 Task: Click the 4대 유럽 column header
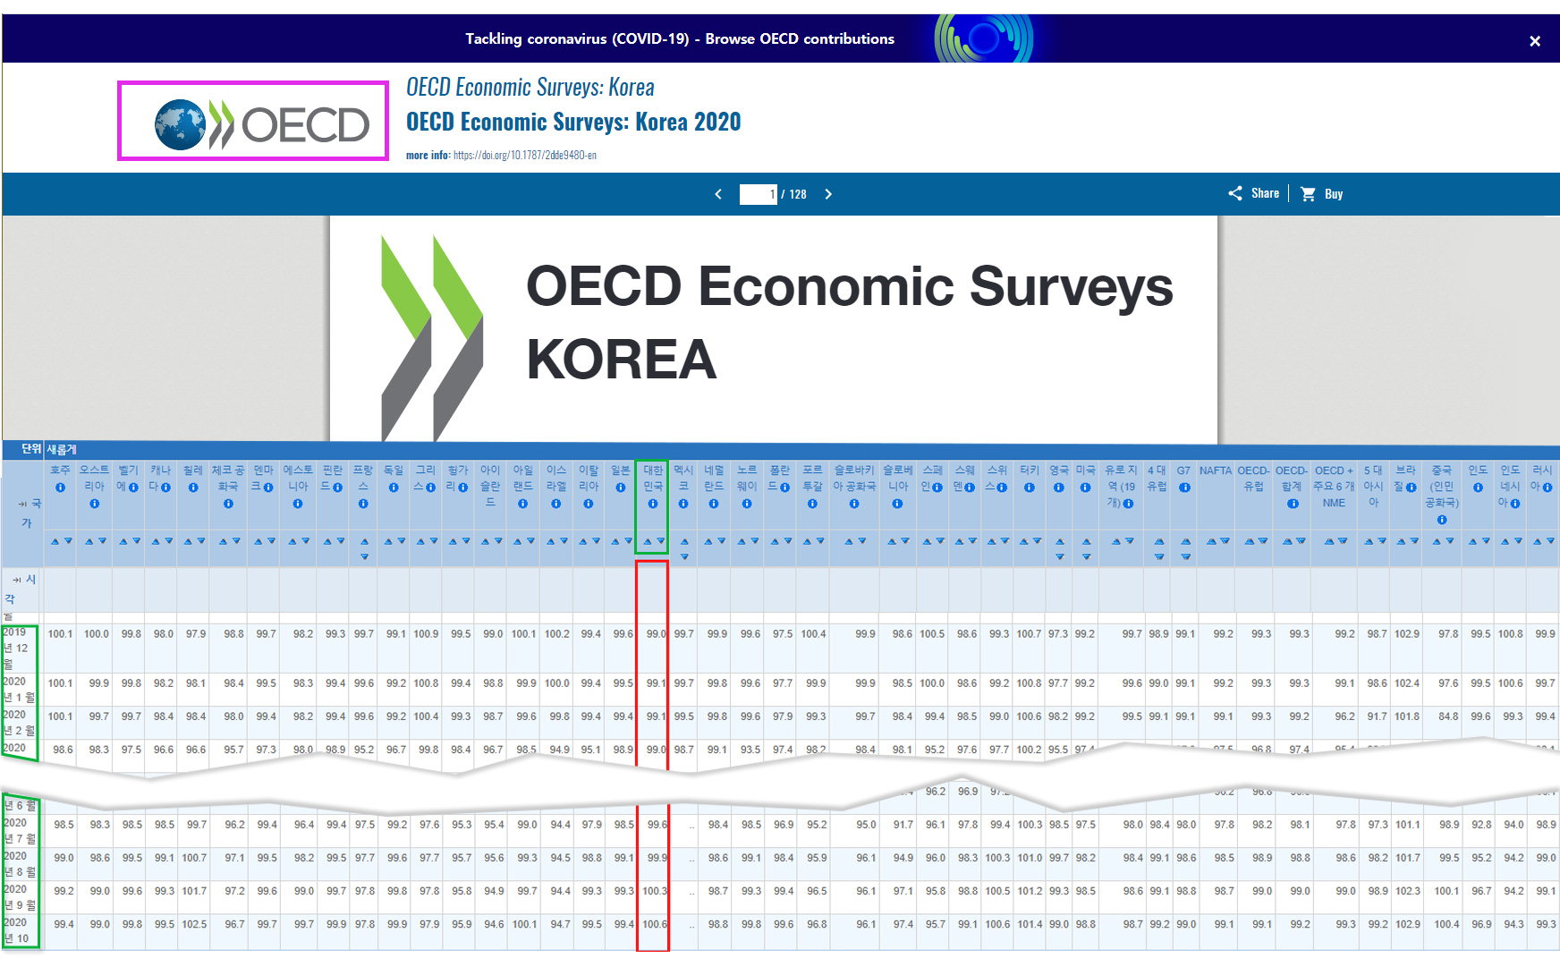(1157, 479)
